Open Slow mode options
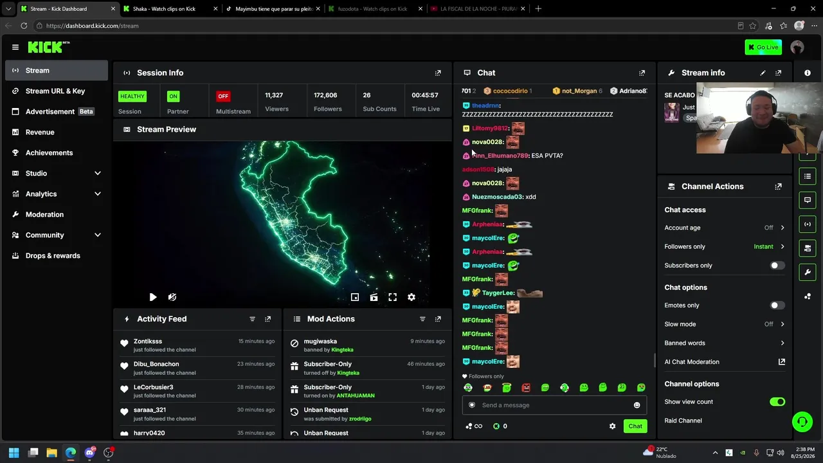Image resolution: width=823 pixels, height=463 pixels. (725, 324)
